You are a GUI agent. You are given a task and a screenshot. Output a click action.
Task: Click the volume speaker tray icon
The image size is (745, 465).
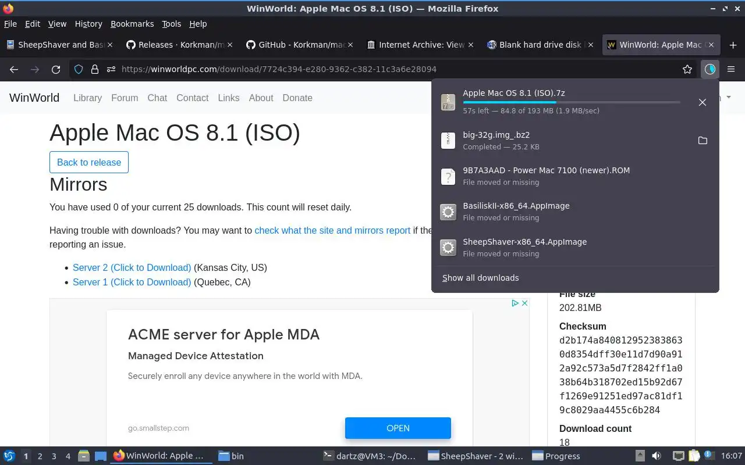pos(656,456)
